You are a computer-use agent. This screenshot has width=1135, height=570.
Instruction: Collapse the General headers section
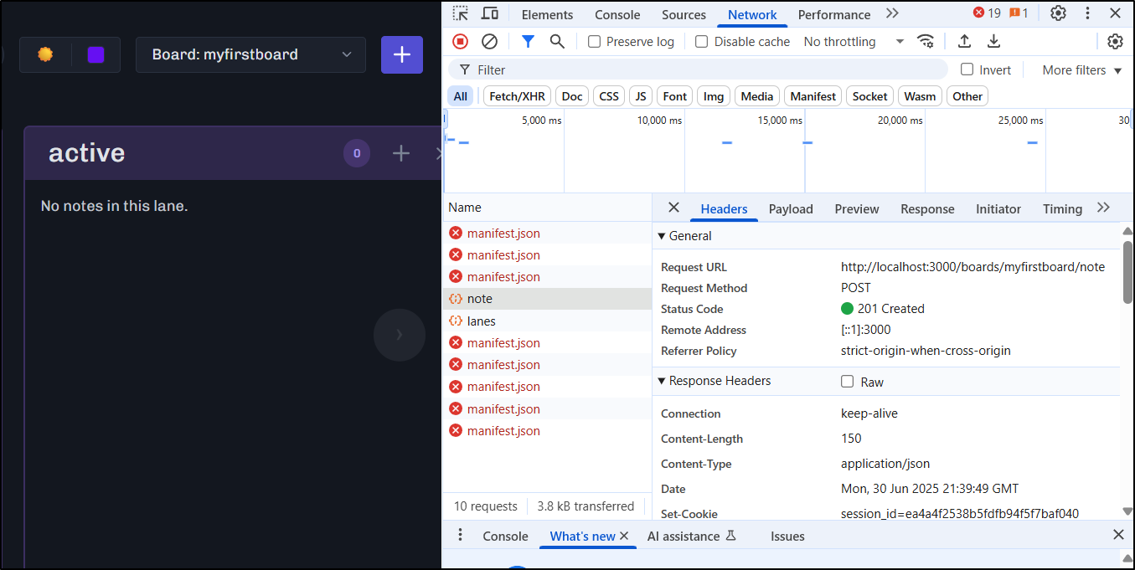(663, 236)
